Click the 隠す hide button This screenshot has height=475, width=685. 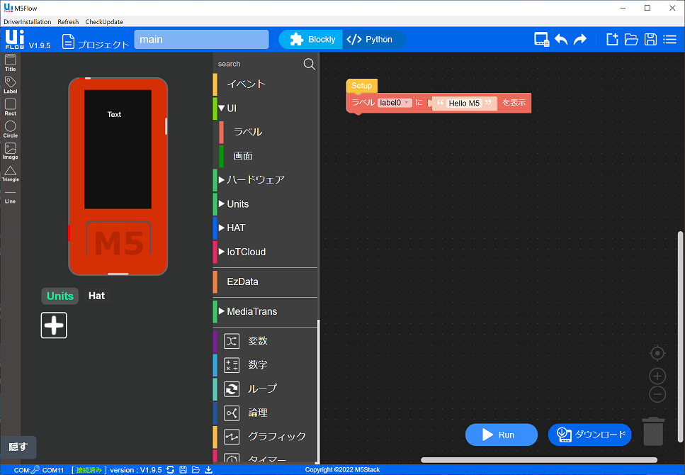(x=18, y=447)
